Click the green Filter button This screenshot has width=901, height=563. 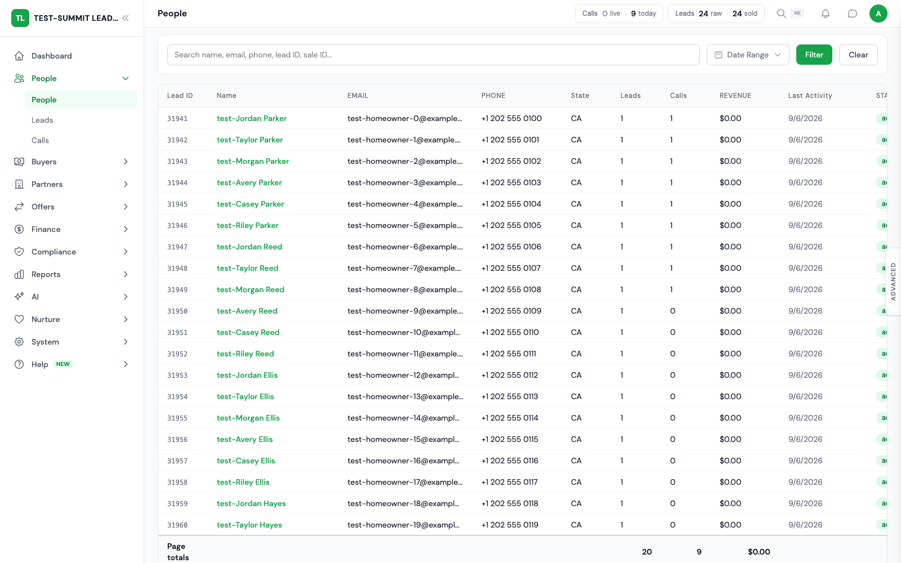[814, 55]
